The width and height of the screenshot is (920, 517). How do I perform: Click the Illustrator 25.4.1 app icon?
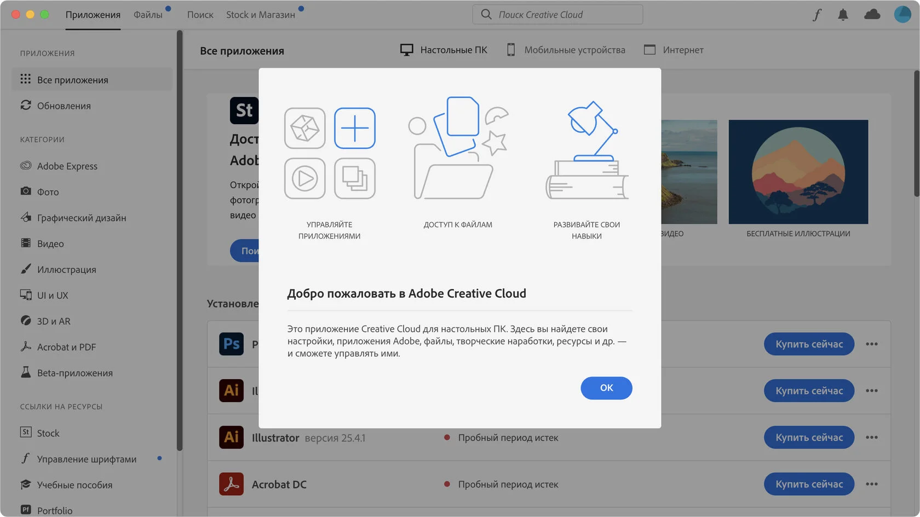pyautogui.click(x=231, y=437)
